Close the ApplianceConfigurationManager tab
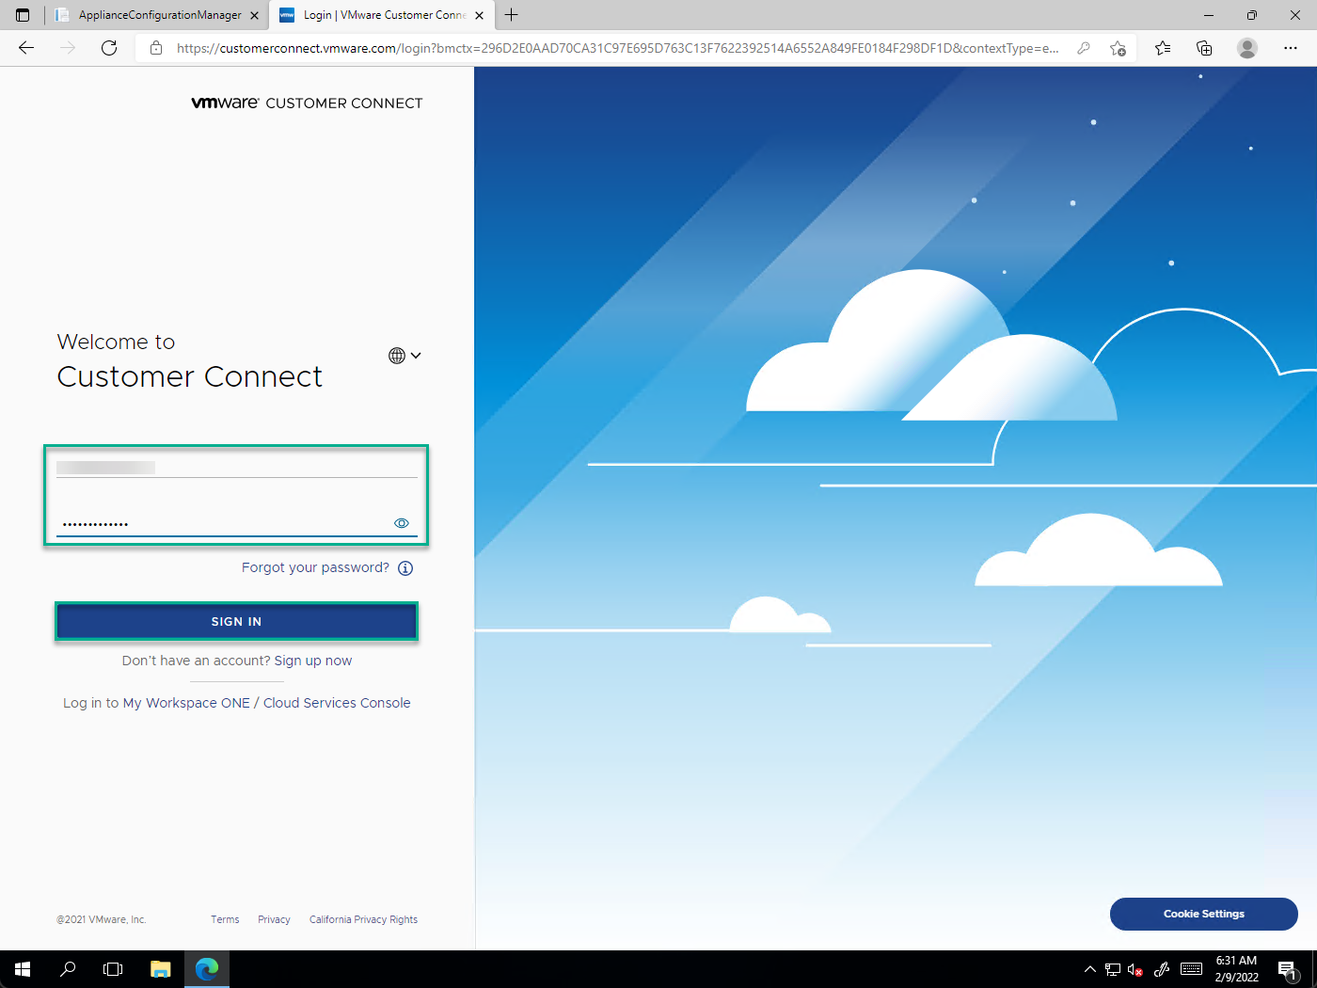Screen dimensions: 1317x988 [x=254, y=15]
